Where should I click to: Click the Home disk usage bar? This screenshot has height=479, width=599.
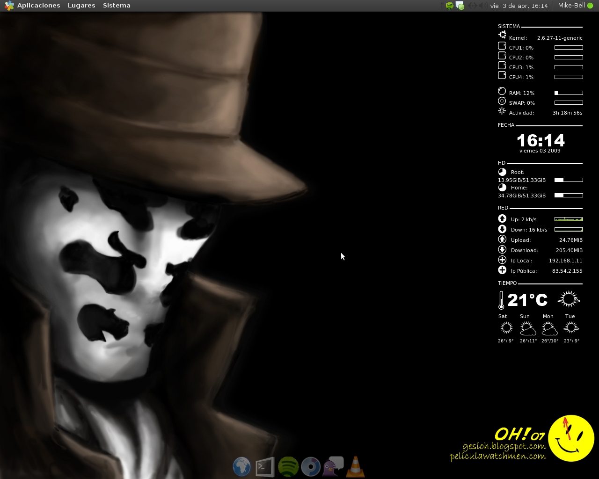point(569,195)
